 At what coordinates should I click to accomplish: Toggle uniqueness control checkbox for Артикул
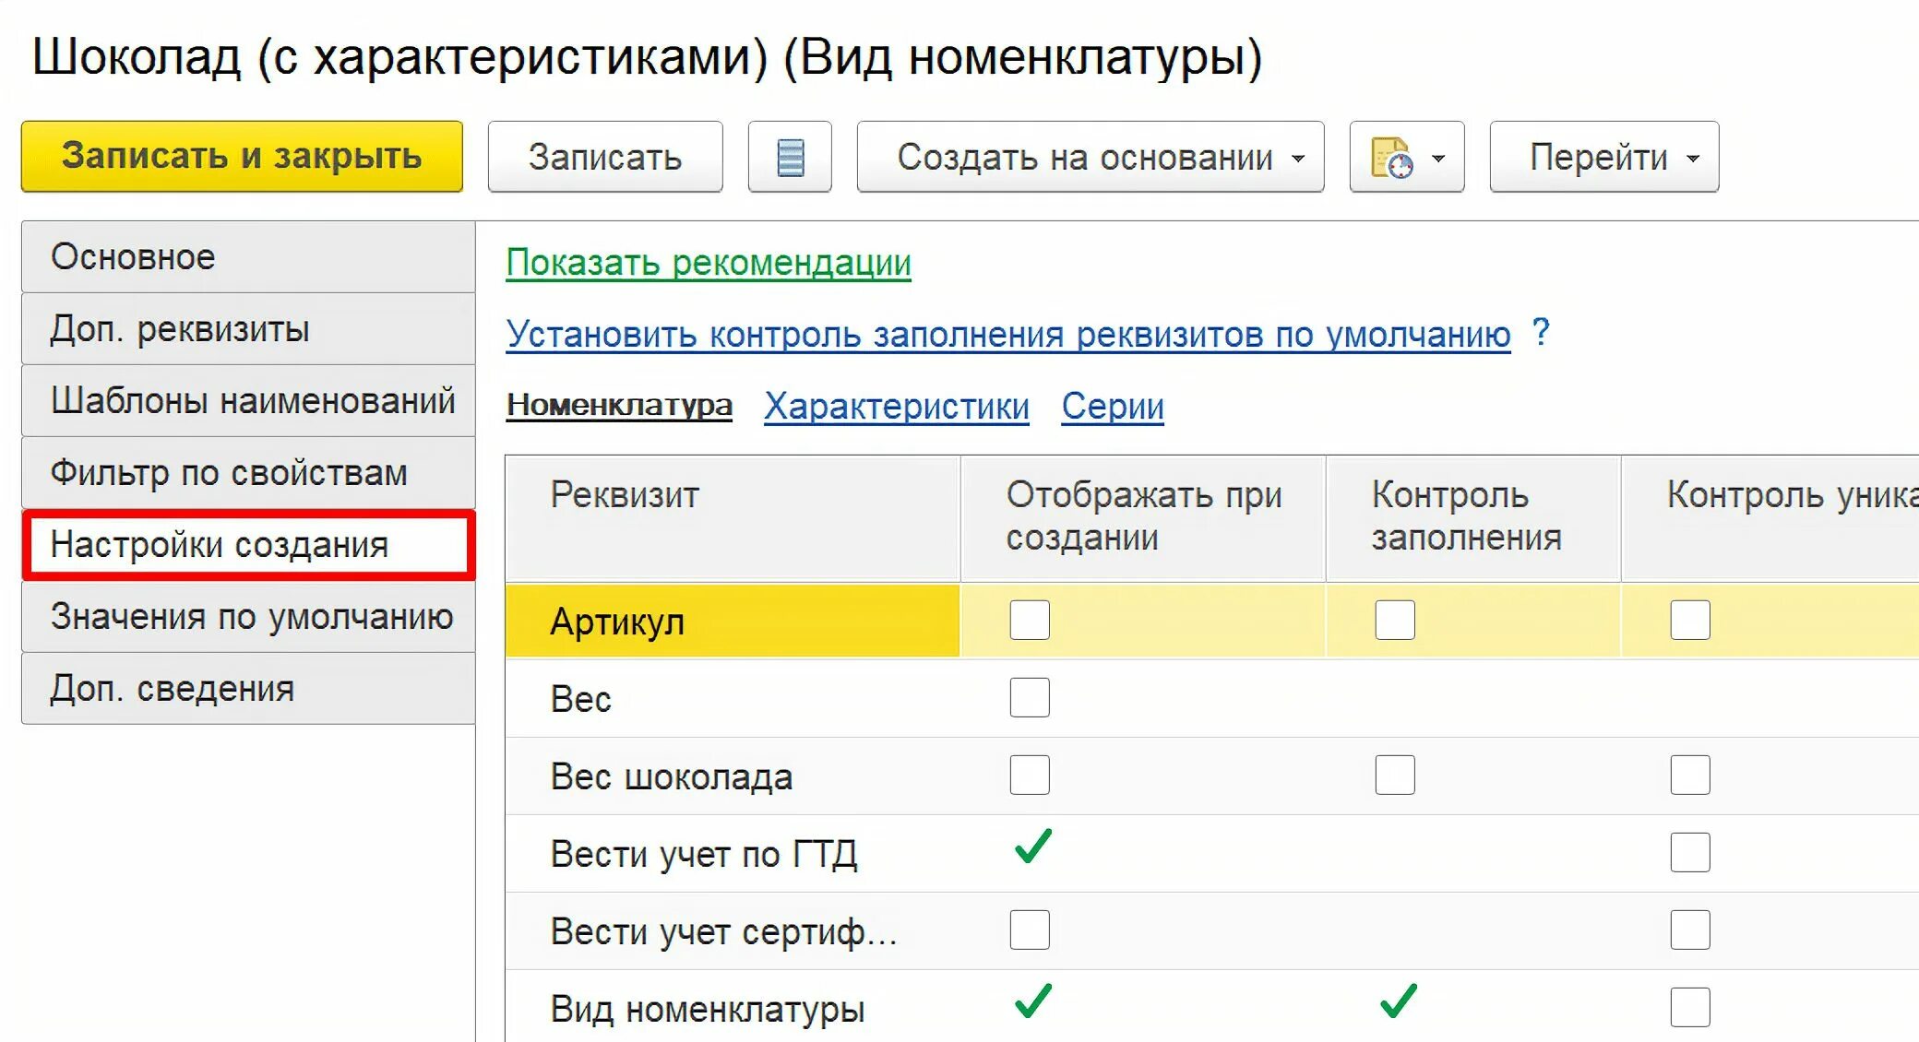point(1689,620)
